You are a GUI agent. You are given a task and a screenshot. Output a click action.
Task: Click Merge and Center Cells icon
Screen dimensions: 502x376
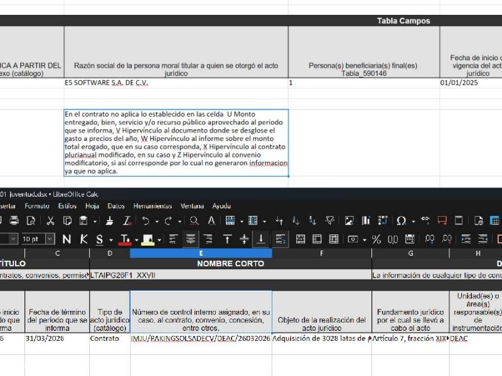[301, 239]
